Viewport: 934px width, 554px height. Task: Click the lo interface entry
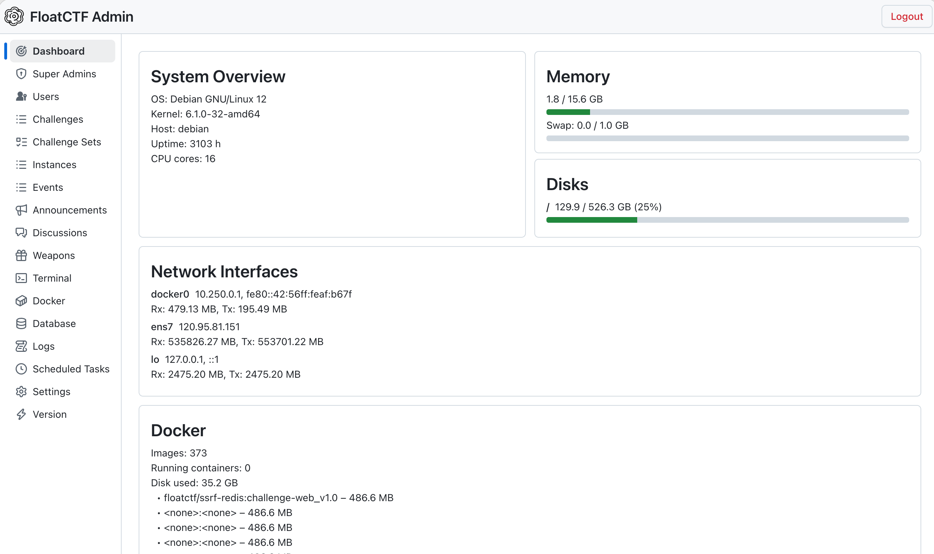click(x=185, y=360)
